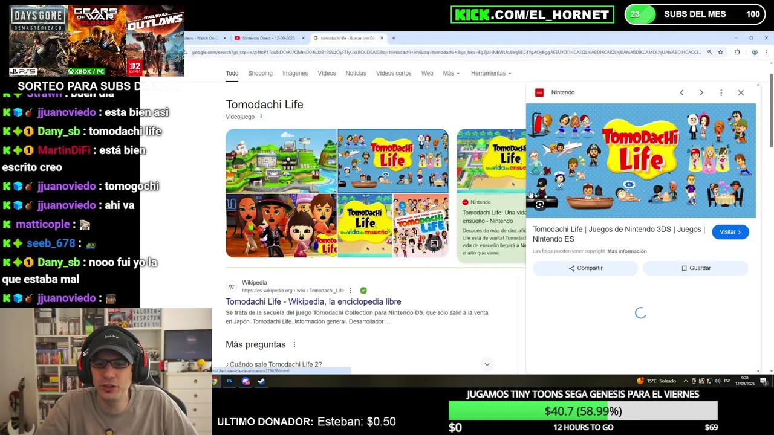Image resolution: width=774 pixels, height=435 pixels.
Task: Open Tomodachi Life Wikipedia result link
Action: [313, 301]
